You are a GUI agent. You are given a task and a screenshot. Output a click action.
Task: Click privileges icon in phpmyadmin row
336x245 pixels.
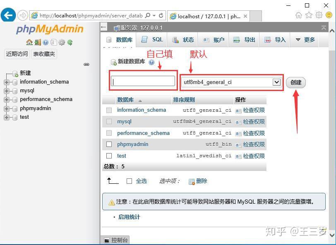point(238,145)
